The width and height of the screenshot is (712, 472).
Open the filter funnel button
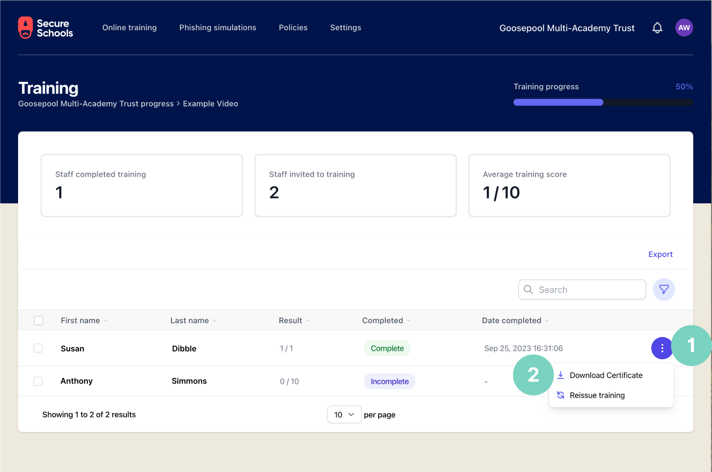664,290
